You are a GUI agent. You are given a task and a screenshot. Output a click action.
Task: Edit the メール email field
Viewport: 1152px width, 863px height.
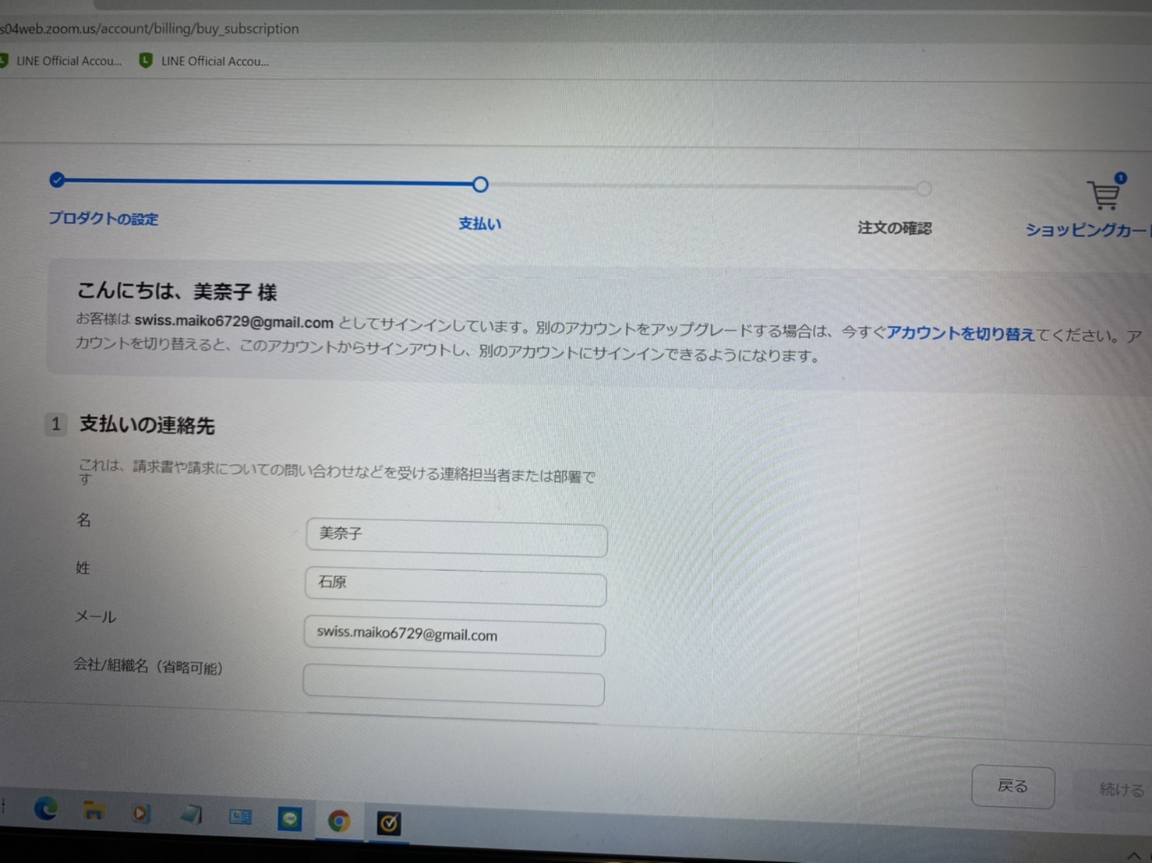point(454,635)
